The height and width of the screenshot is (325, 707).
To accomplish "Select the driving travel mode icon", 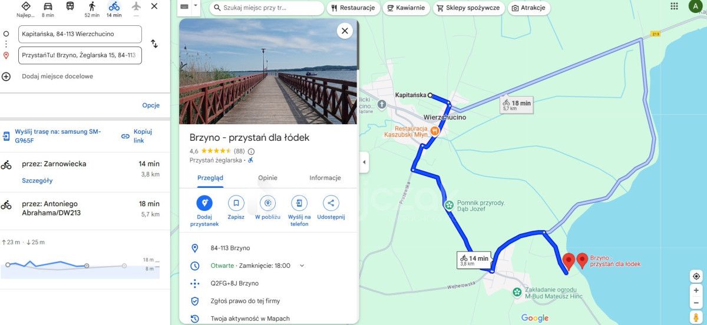I will tap(48, 6).
